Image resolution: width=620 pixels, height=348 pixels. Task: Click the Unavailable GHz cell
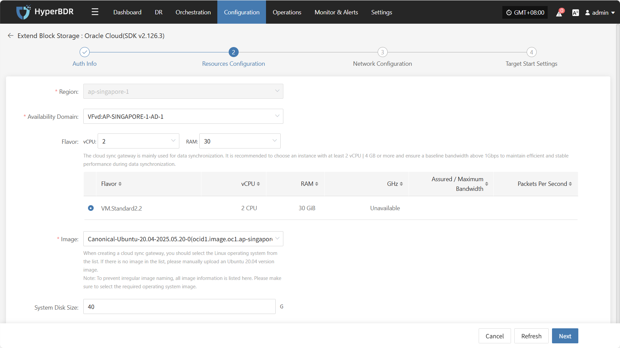point(385,208)
